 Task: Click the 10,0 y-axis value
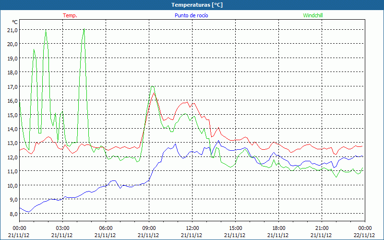coord(13,185)
